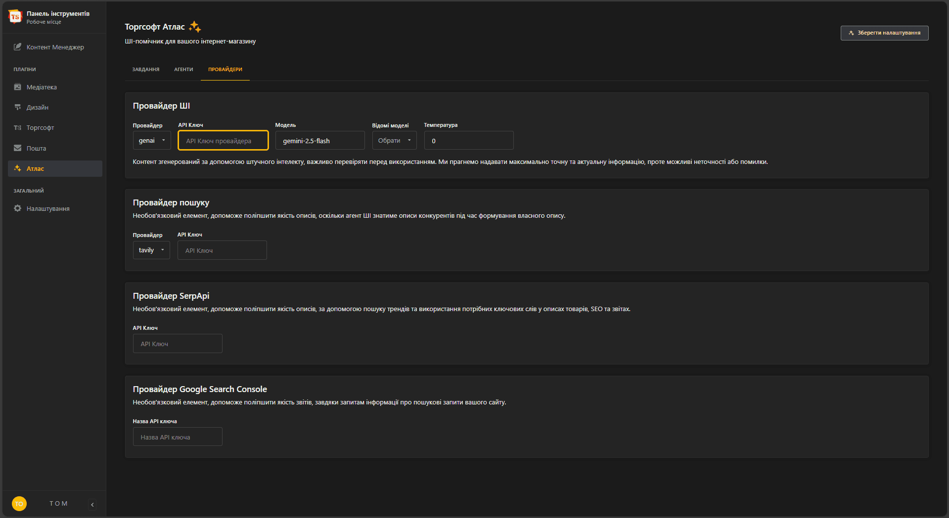Switch to the Завдання tab
The image size is (949, 518).
146,70
